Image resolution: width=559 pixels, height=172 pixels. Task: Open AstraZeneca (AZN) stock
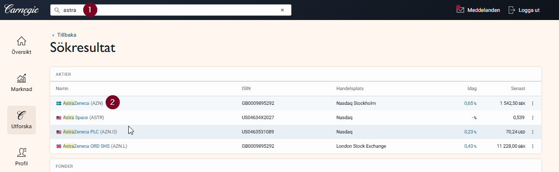(83, 103)
